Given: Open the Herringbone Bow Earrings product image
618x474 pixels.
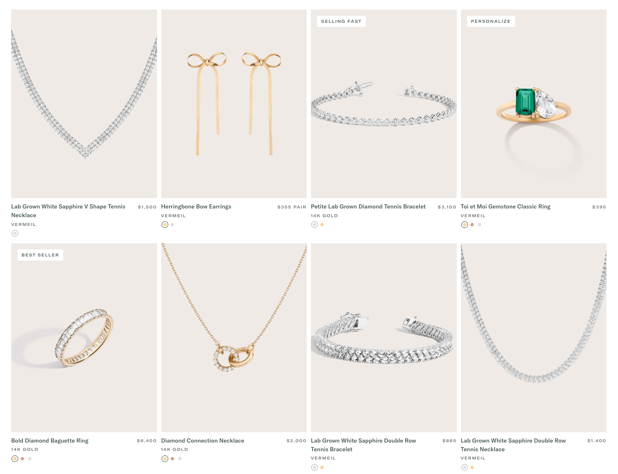Looking at the screenshot, I should coord(234,104).
